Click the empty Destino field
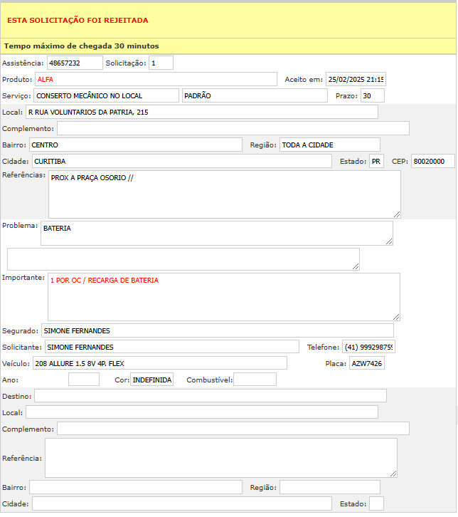 (210, 395)
